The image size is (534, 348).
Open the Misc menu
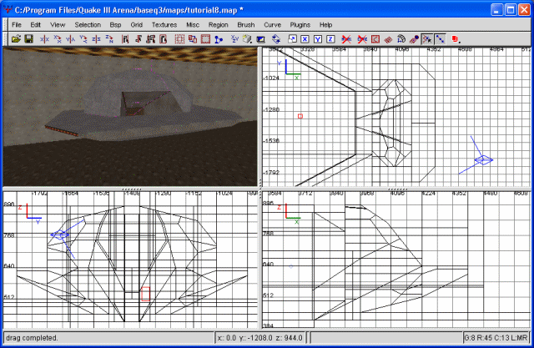pyautogui.click(x=193, y=25)
